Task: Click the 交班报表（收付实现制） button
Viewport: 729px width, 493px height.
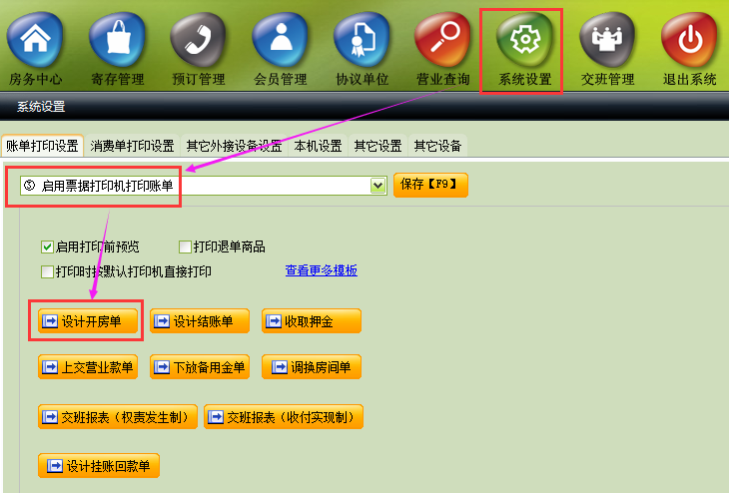Action: [284, 417]
